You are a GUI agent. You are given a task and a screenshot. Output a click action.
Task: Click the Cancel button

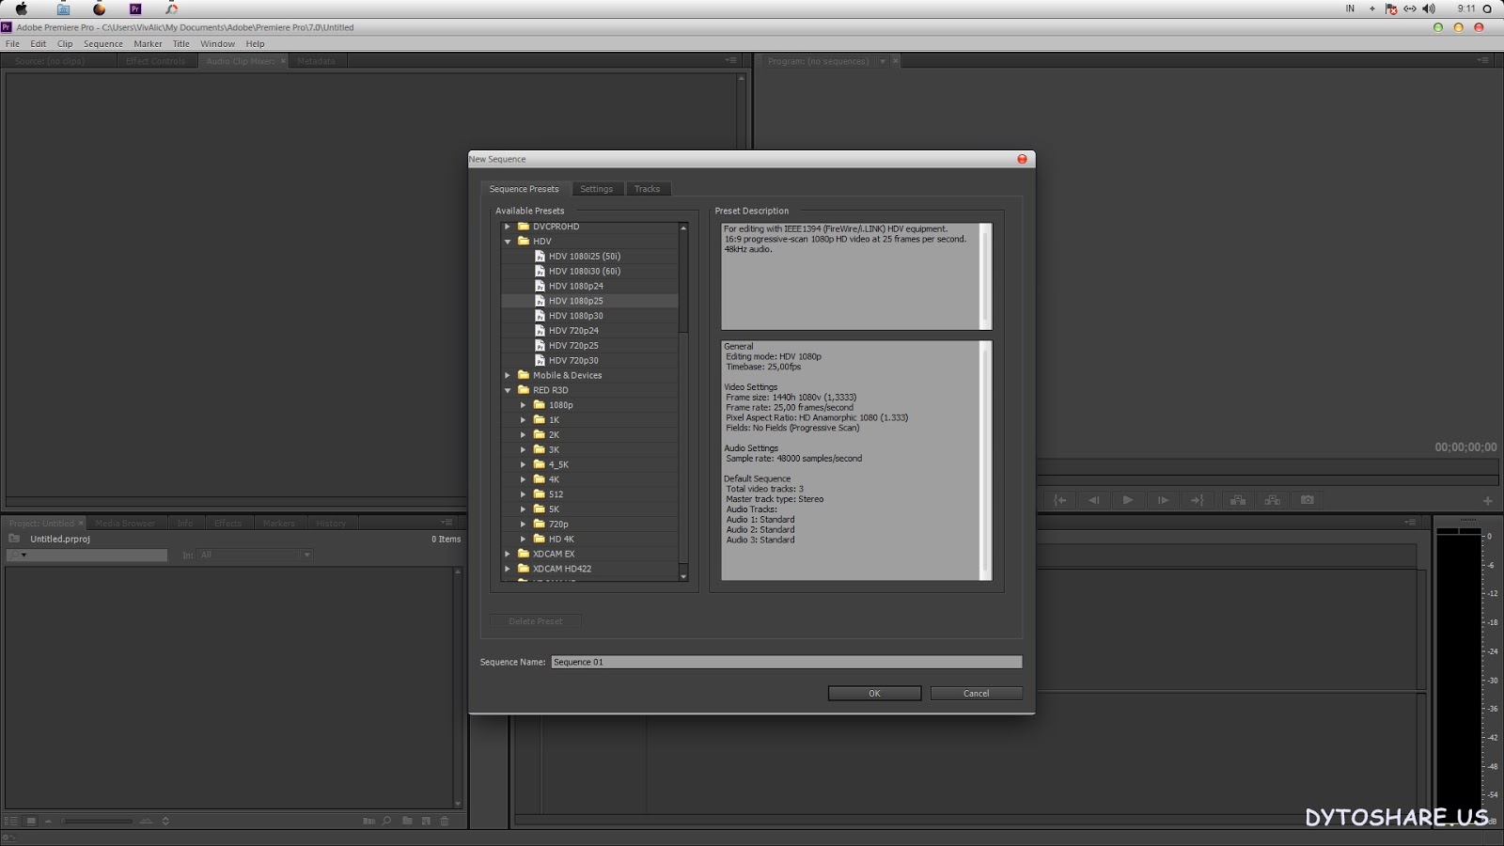pos(976,693)
